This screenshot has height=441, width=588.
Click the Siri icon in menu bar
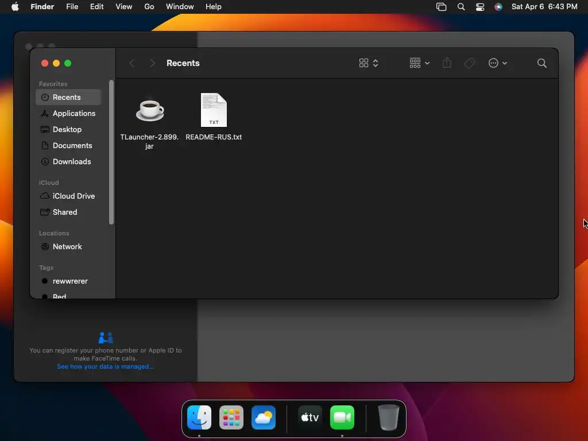click(x=498, y=7)
